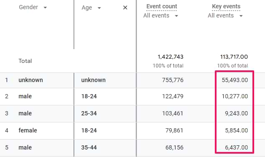Click the 35-44 age cell
This screenshot has width=265, height=157.
click(x=89, y=147)
